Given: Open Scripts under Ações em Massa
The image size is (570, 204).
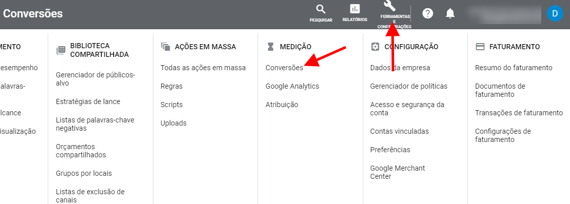Looking at the screenshot, I should tap(171, 105).
